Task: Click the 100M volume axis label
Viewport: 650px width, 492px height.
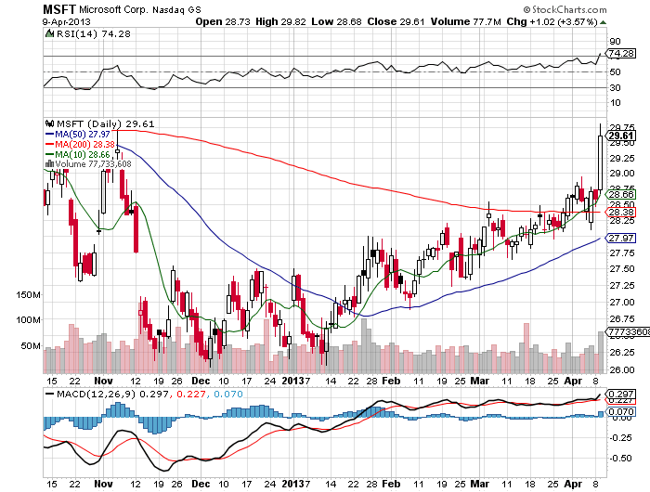Action: click(x=28, y=320)
